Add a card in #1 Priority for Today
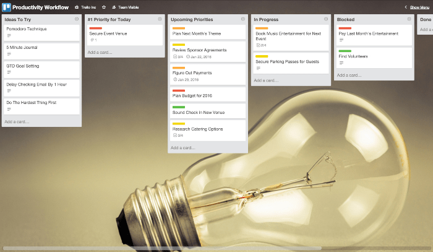Screen dimensions: 433x252 click(x=100, y=52)
